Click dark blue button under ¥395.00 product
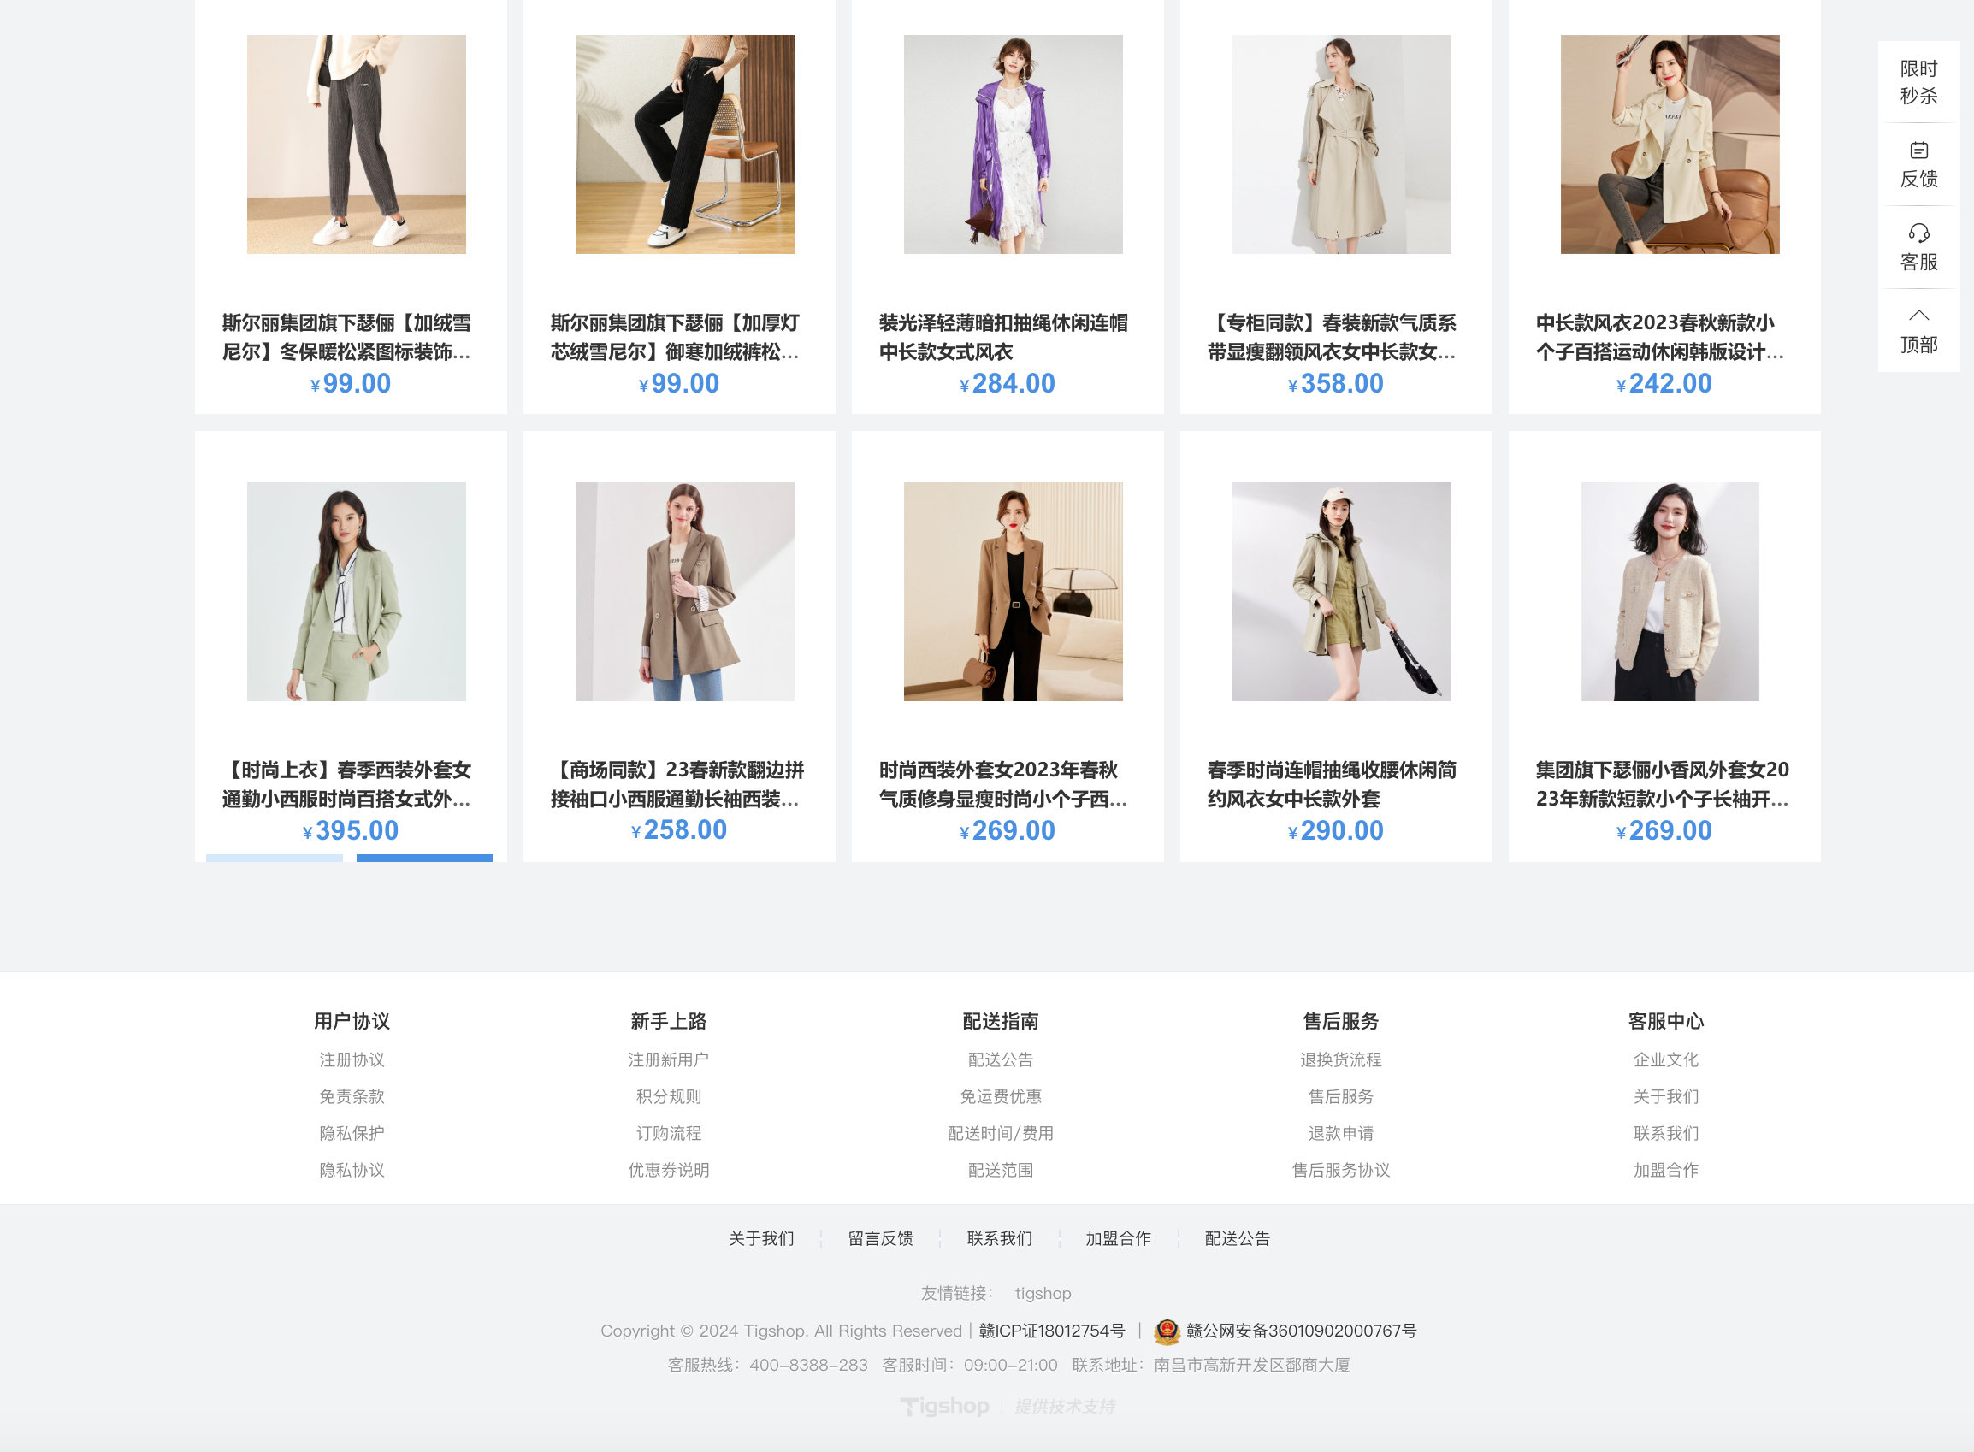 pos(424,858)
